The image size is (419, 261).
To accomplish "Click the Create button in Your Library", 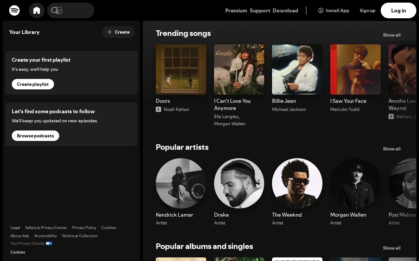I will (x=118, y=32).
